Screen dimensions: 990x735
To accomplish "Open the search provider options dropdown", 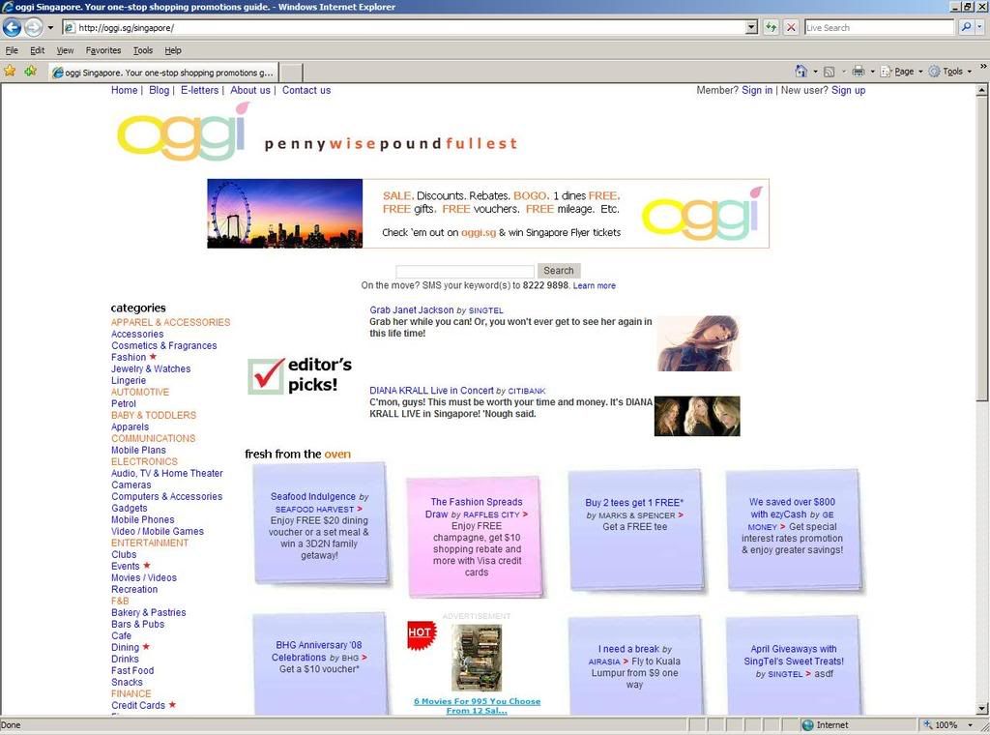I will tap(980, 27).
